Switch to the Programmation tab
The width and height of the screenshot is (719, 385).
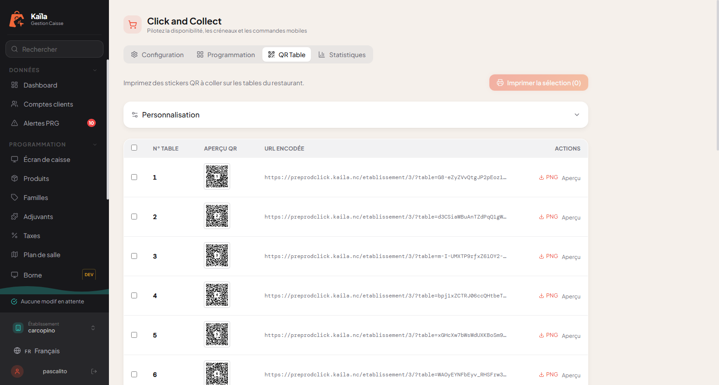pyautogui.click(x=226, y=54)
